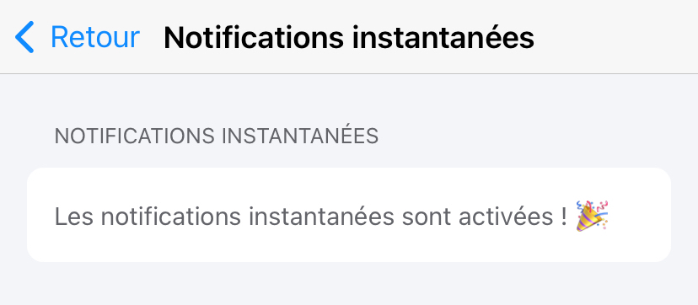The width and height of the screenshot is (698, 305).
Task: Click 'Notifications' in the bold header title
Action: point(254,37)
